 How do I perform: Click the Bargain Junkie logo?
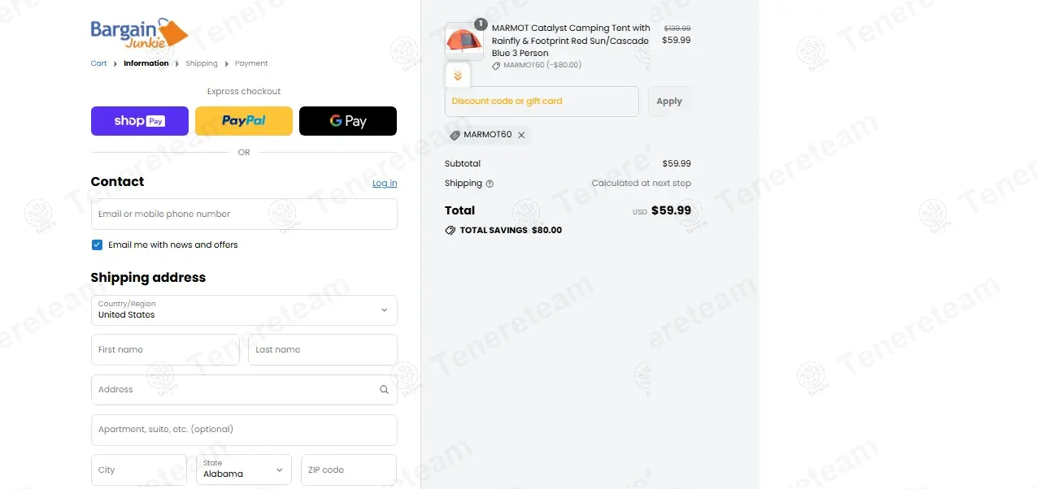pos(139,34)
